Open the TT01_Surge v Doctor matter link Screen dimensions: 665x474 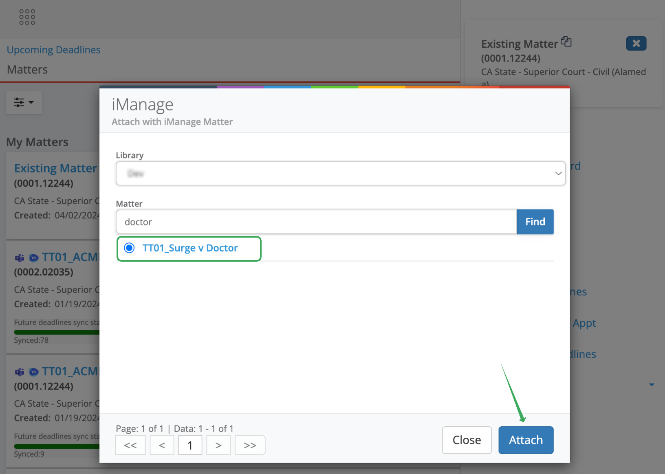click(x=190, y=248)
